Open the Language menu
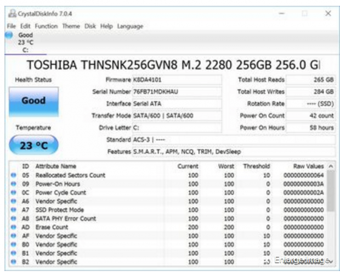This screenshot has width=340, height=272. 130,26
